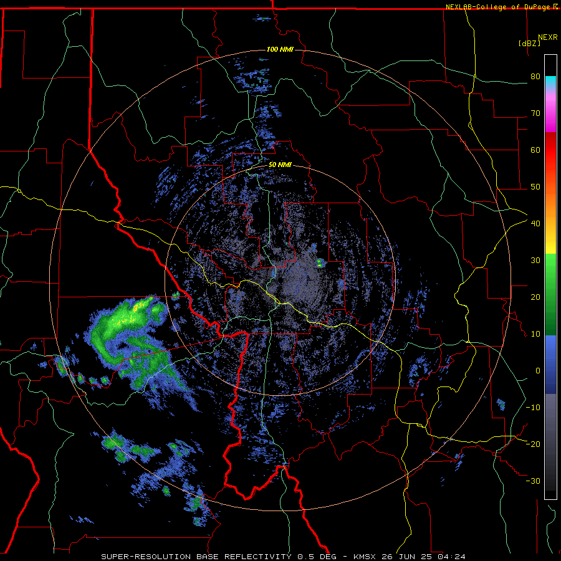Click the 50 NMI range ring label

(x=280, y=165)
